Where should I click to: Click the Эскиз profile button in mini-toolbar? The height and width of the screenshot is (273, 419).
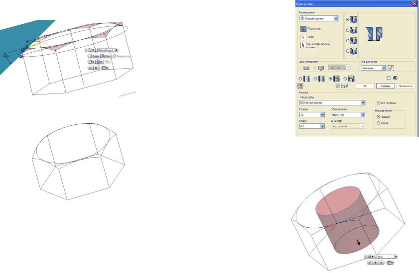pos(94,56)
